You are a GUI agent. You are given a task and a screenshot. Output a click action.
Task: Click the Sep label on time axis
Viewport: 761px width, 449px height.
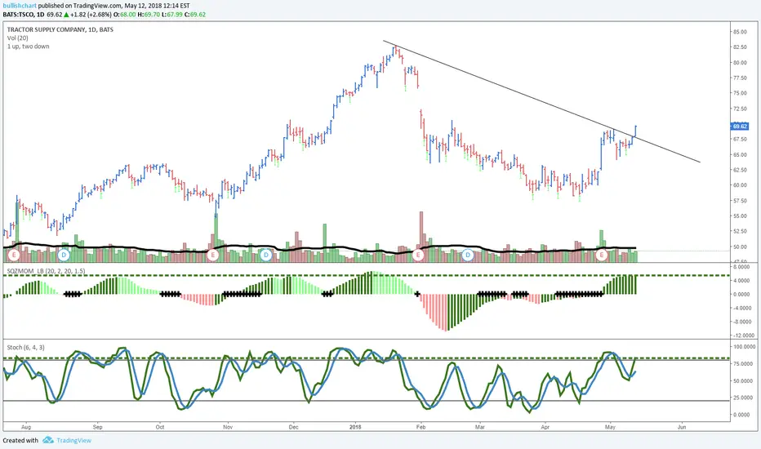[x=97, y=427]
